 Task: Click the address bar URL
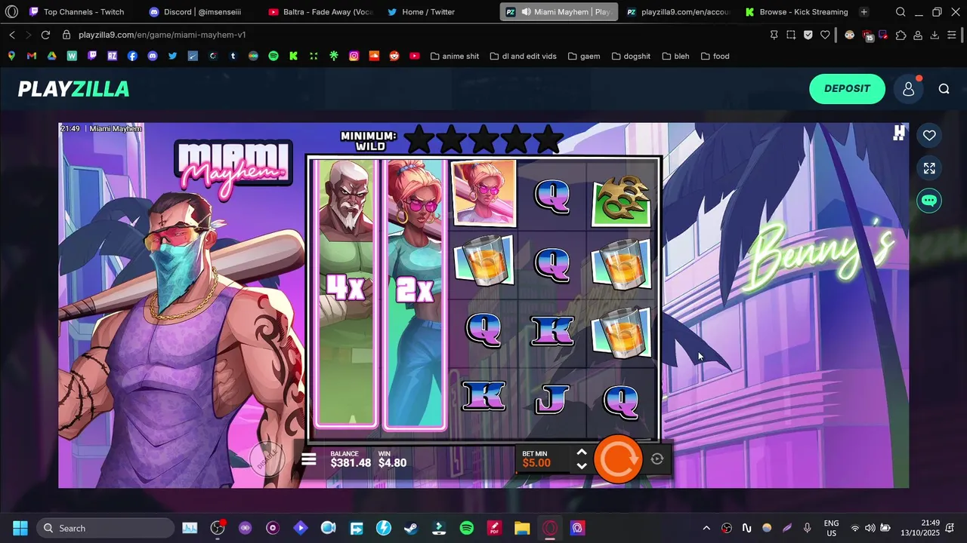point(162,35)
